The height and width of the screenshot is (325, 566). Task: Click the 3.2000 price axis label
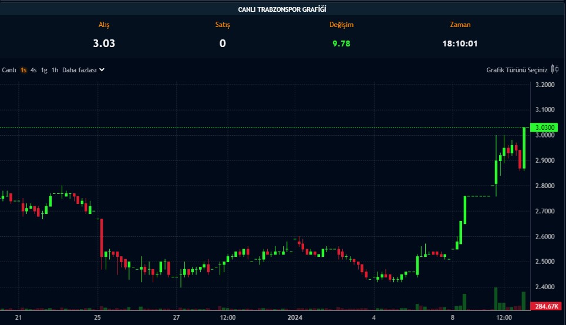point(544,85)
